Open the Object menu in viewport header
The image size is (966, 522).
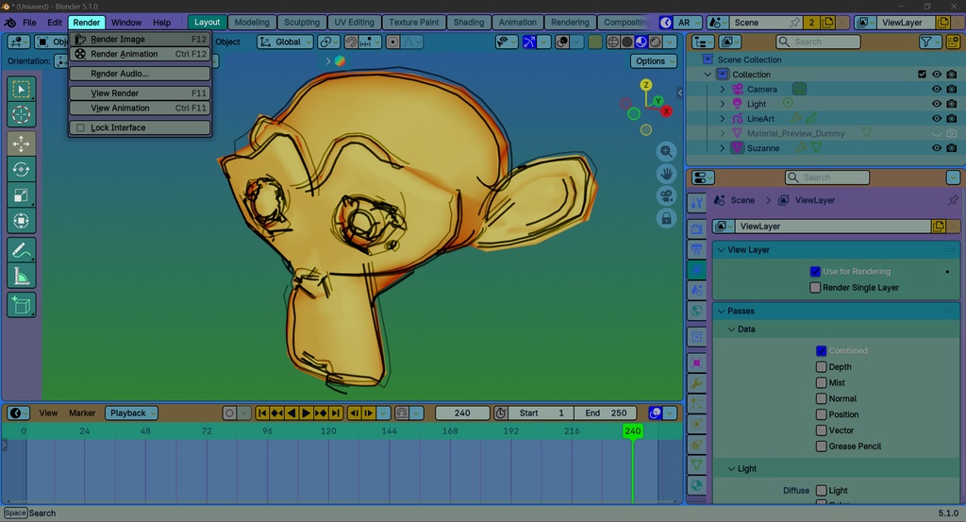pos(228,42)
